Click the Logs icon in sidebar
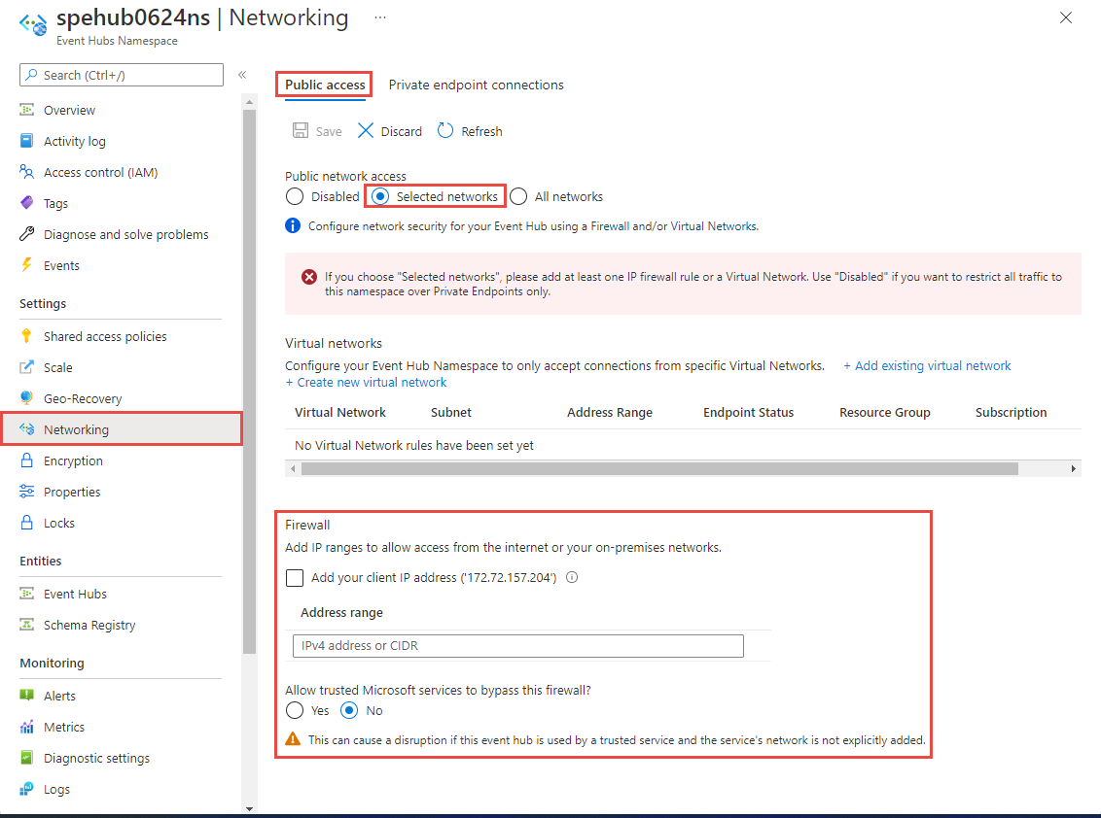The height and width of the screenshot is (818, 1101). click(x=26, y=789)
